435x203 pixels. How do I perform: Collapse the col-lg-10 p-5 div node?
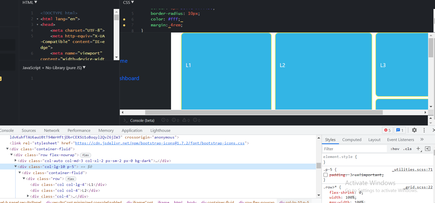[16, 166]
